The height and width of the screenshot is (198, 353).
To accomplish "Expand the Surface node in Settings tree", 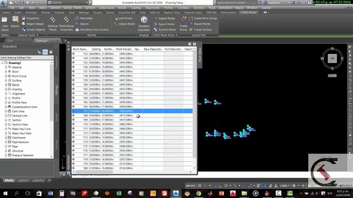I will [x=6, y=80].
